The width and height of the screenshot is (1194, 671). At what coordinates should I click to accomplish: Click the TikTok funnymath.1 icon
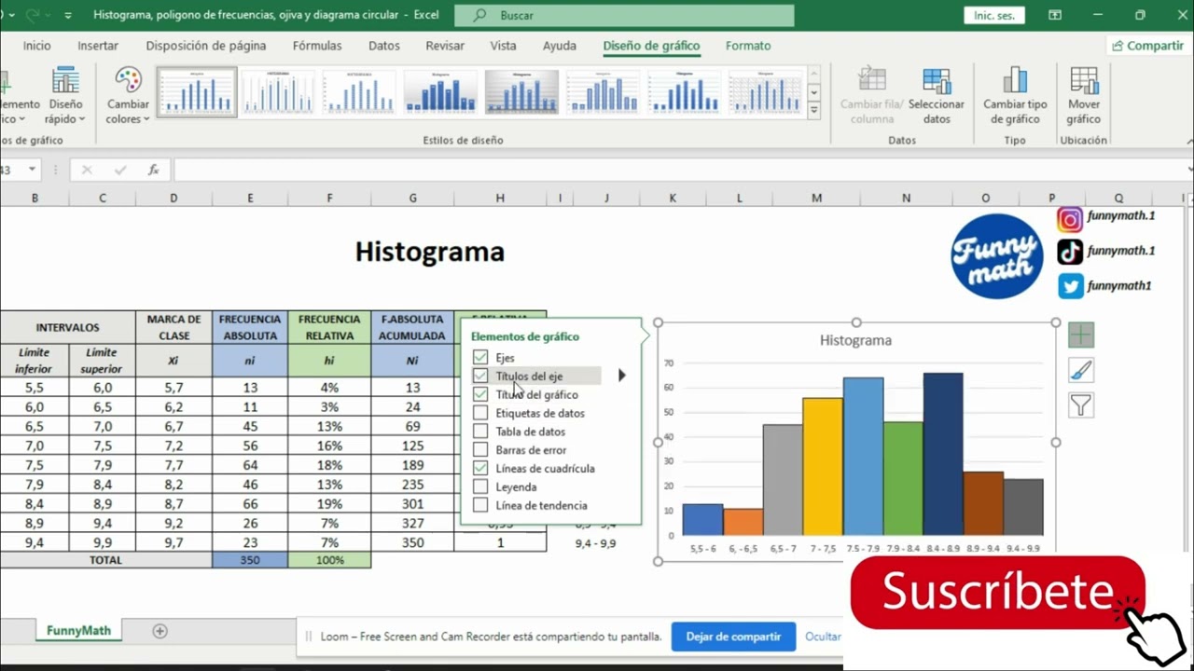(x=1070, y=252)
